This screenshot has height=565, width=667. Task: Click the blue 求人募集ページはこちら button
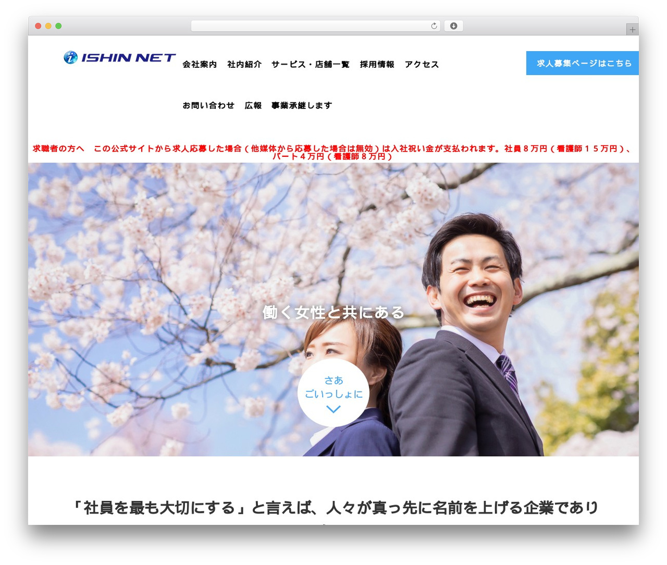click(583, 63)
